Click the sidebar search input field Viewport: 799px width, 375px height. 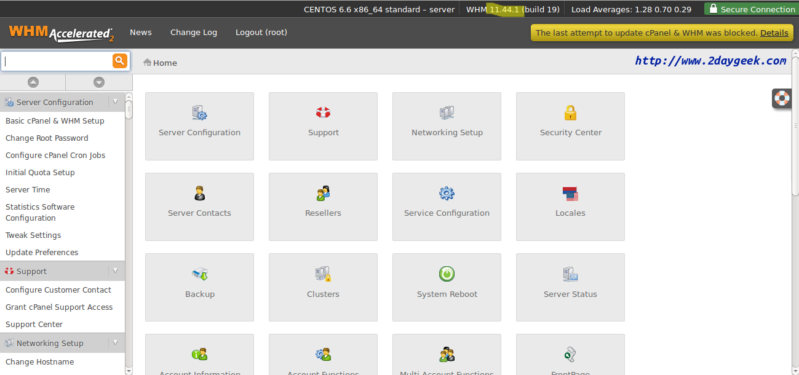click(x=57, y=61)
